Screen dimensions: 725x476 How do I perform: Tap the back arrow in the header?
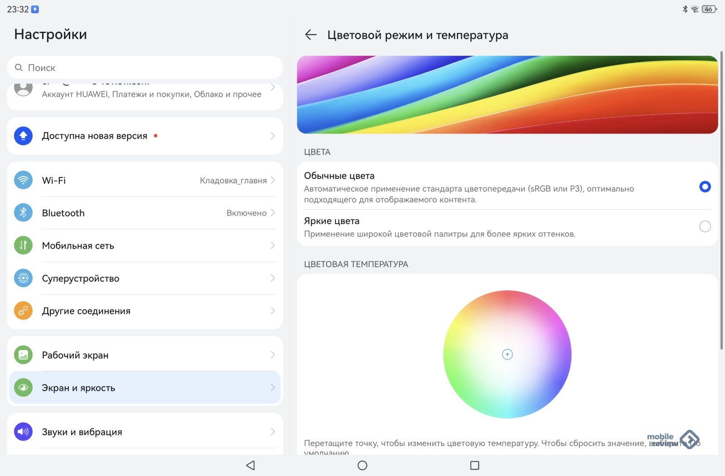311,35
